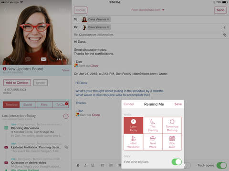
Task: Click Dave Varenos avatar in Cc field
Action: pos(84,27)
